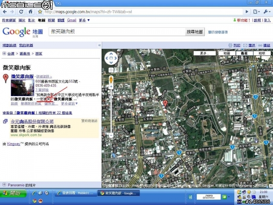Open the wrench settings menu

[267, 12]
